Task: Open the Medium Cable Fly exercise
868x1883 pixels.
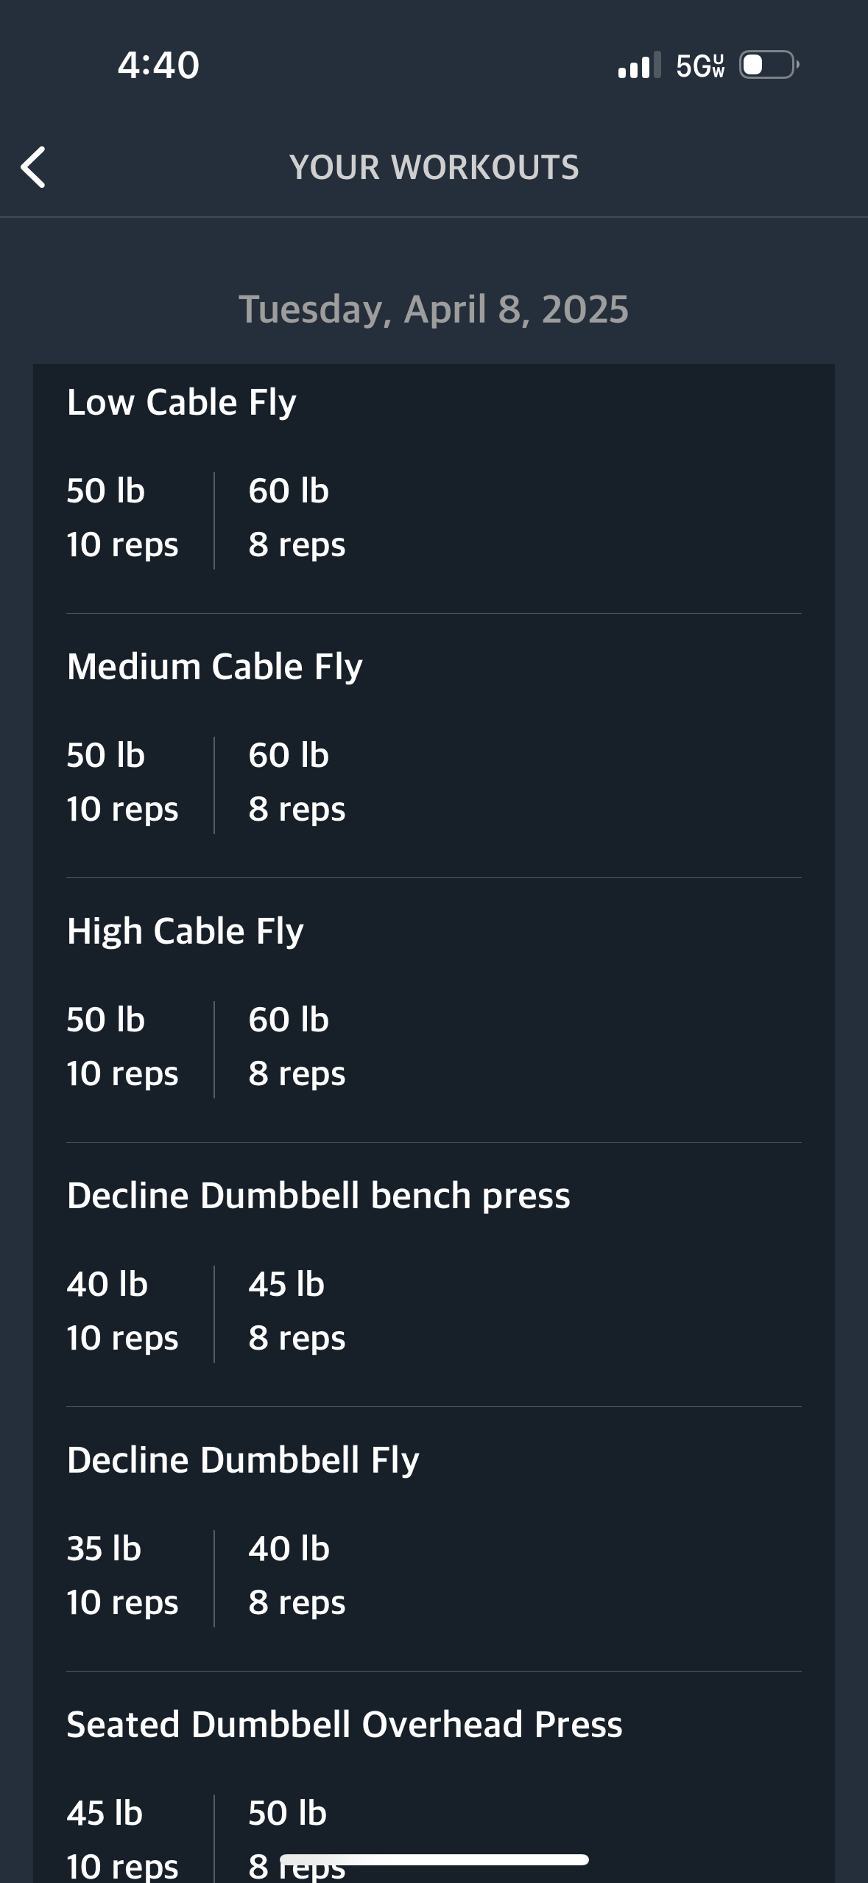Action: coord(214,667)
